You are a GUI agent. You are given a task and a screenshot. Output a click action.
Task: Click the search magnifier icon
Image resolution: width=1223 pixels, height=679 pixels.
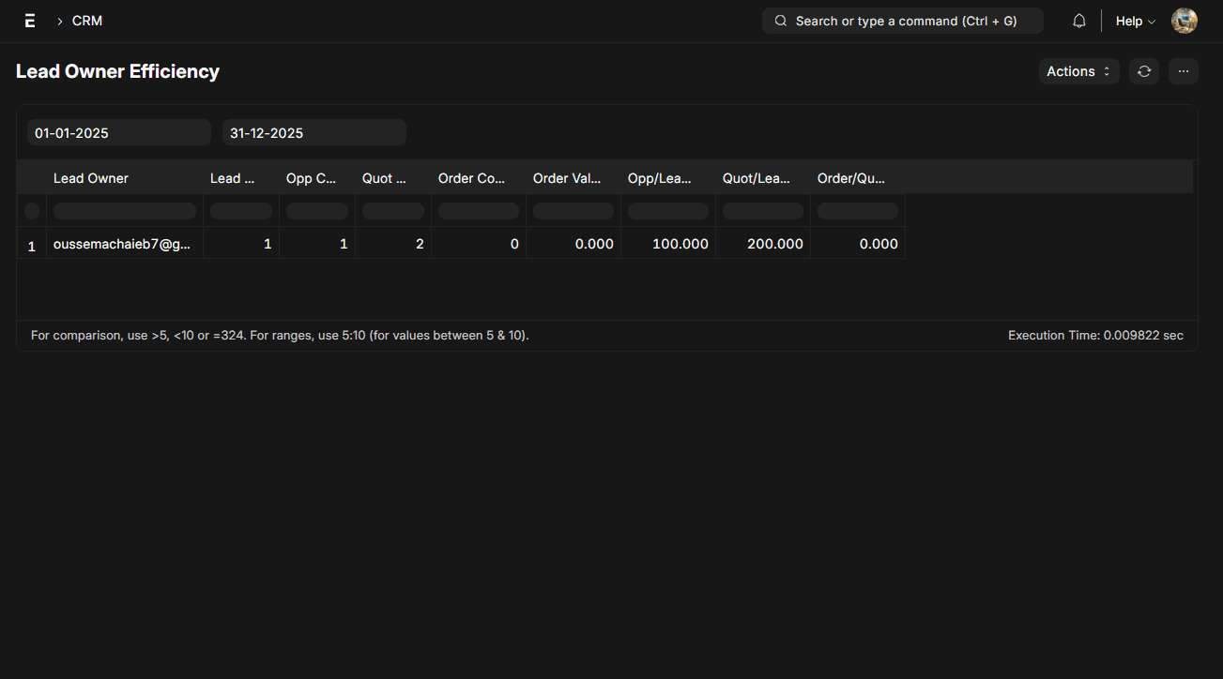[780, 21]
